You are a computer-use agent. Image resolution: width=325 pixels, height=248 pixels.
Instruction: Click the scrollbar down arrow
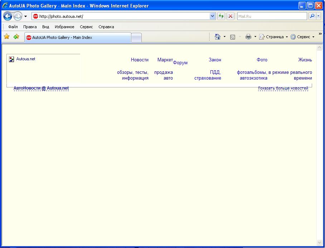pyautogui.click(x=319, y=242)
